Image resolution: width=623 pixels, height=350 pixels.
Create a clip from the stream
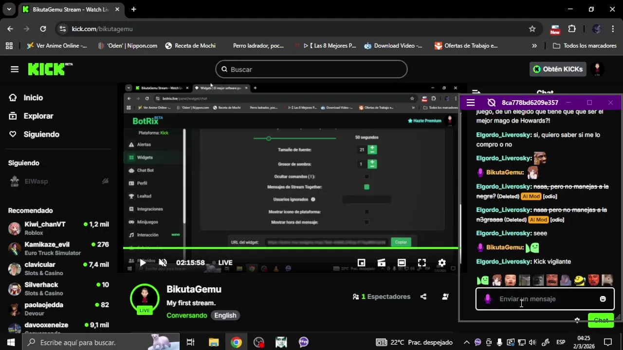point(382,262)
